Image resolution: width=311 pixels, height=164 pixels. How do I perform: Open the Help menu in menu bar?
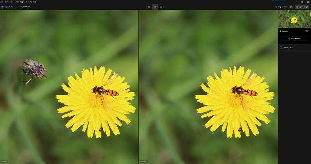click(x=35, y=2)
